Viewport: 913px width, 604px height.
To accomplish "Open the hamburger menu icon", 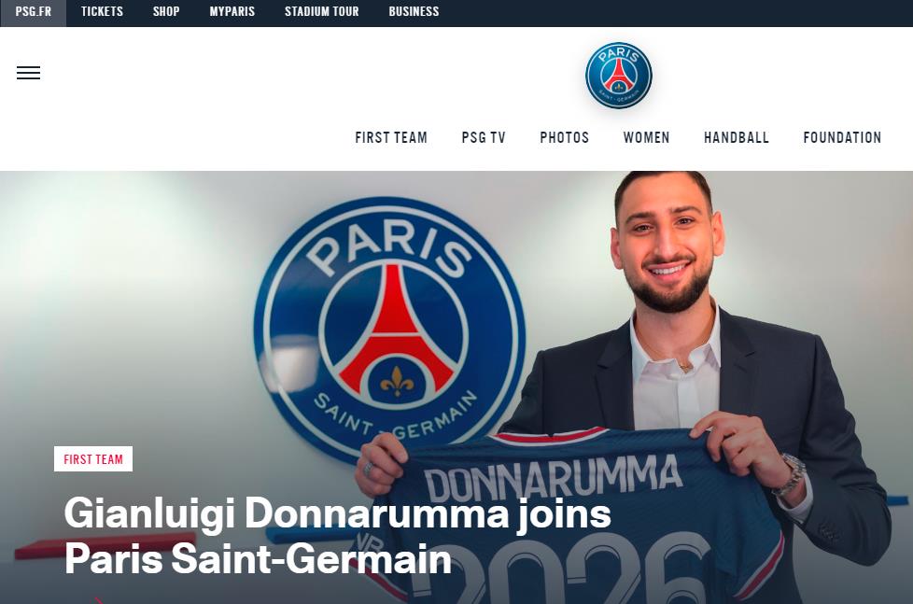I will click(29, 73).
